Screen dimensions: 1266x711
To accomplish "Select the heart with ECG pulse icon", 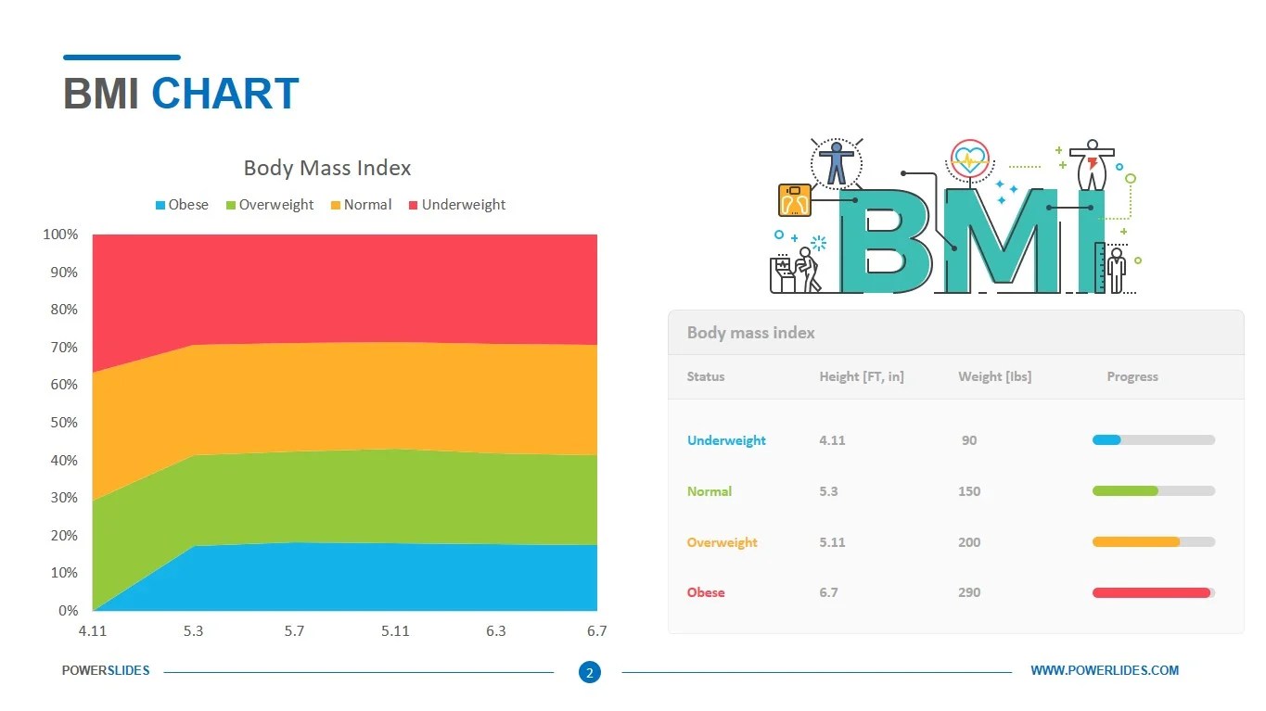I will 968,159.
